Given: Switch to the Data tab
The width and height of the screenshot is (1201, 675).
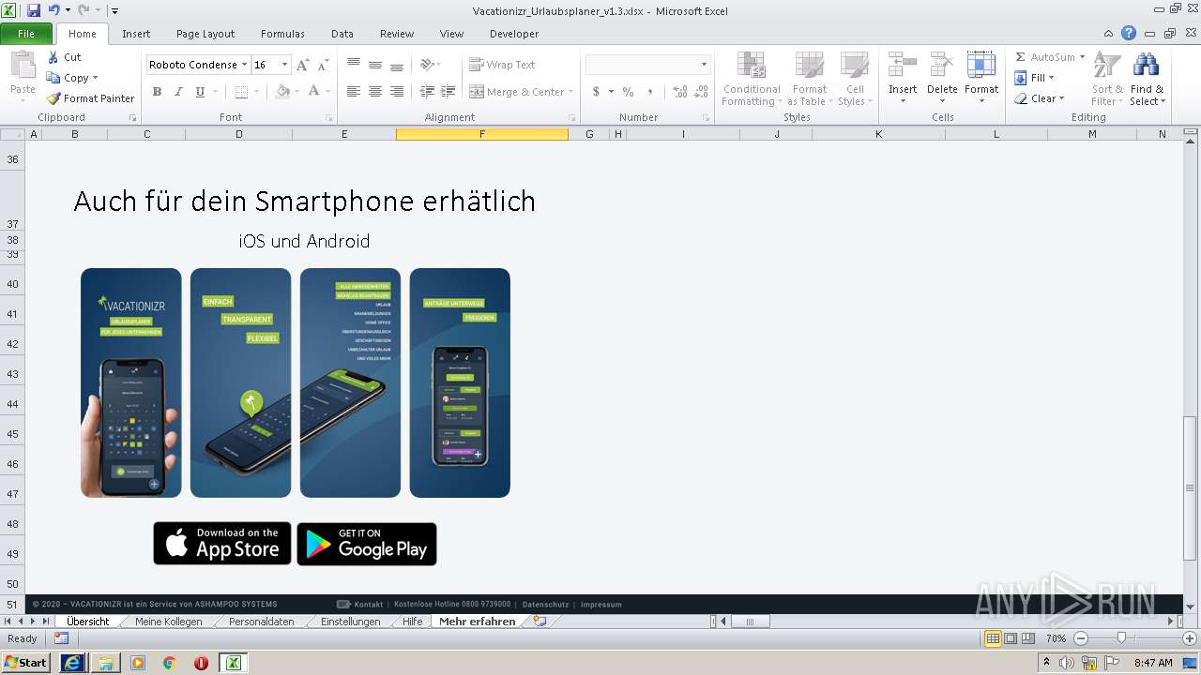Looking at the screenshot, I should click(x=342, y=34).
